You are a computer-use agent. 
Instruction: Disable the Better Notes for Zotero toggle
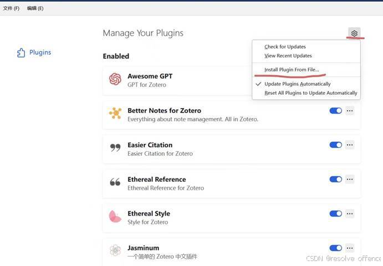coord(336,111)
